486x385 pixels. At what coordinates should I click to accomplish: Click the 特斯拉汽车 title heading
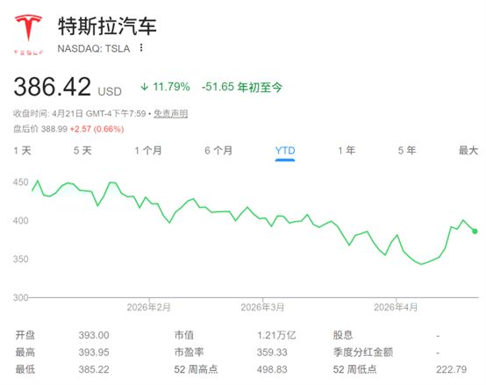107,26
